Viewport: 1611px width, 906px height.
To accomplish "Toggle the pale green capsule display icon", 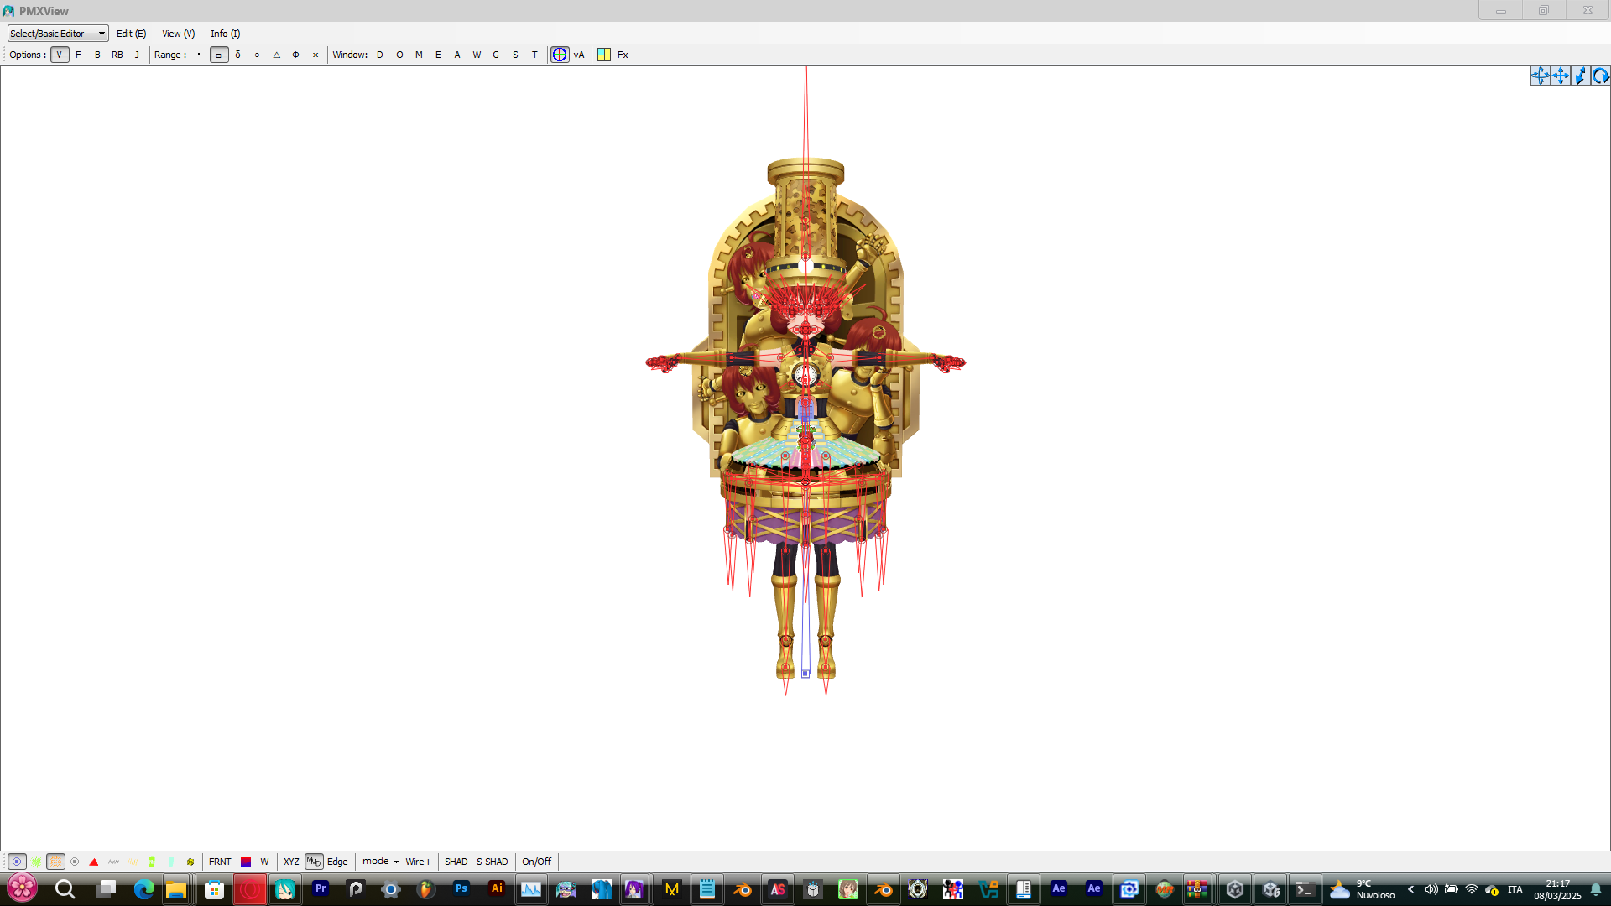I will click(x=171, y=862).
